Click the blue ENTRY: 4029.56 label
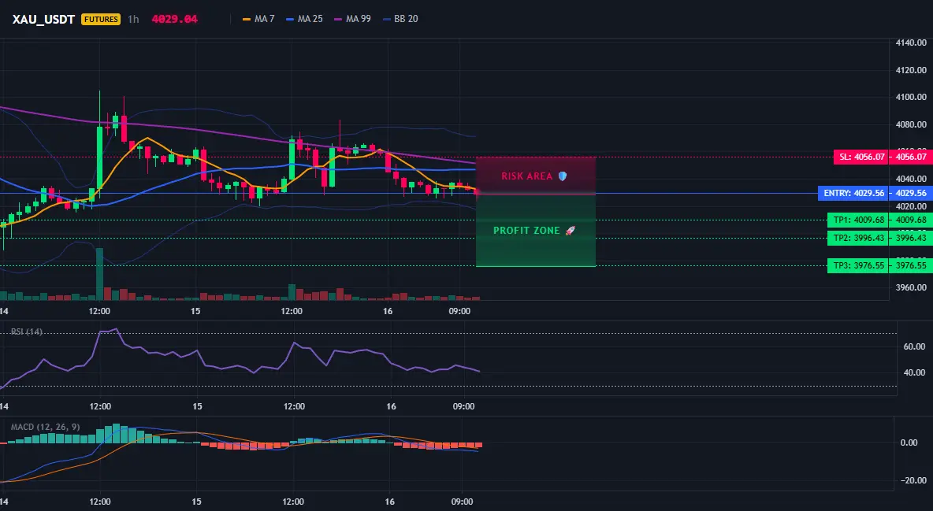933x511 pixels. (x=853, y=194)
